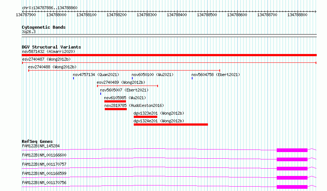Viewport: 327px width, 191px height.
Task: Click the thin red esv2740487 interval line
Action: click(169, 63)
